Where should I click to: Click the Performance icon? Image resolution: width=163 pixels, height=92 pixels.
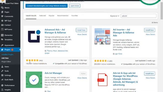click(2, 85)
